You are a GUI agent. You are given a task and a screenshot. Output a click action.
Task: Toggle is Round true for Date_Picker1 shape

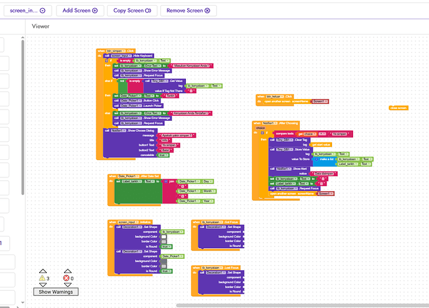166,271
